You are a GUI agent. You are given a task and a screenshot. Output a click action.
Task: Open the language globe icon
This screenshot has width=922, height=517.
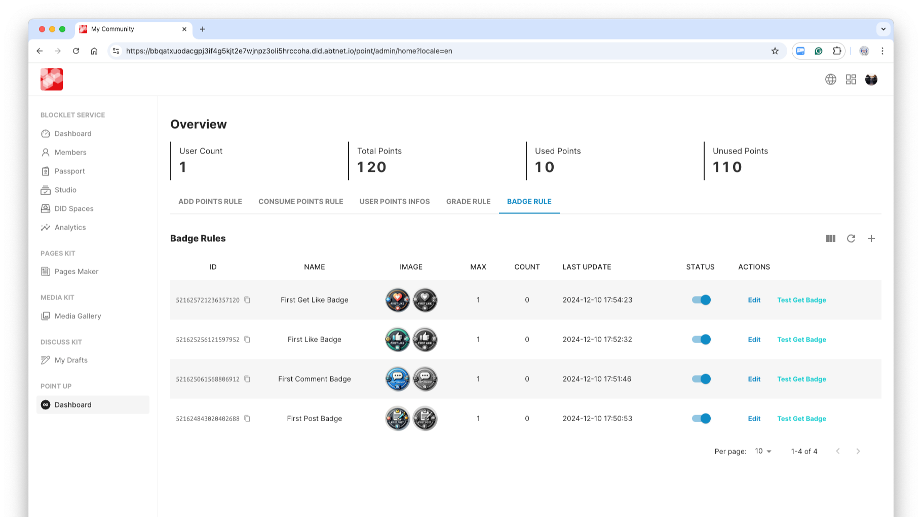tap(830, 80)
